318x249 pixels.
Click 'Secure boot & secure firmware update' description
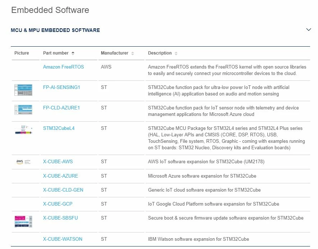click(x=226, y=218)
